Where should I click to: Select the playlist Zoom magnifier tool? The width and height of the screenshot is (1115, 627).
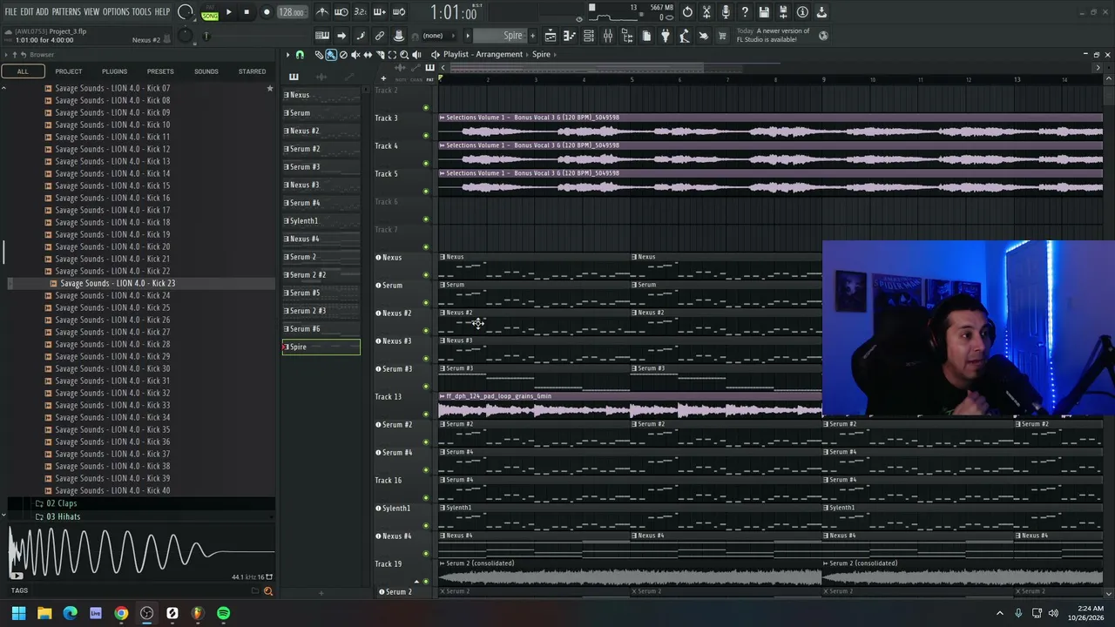tap(404, 54)
